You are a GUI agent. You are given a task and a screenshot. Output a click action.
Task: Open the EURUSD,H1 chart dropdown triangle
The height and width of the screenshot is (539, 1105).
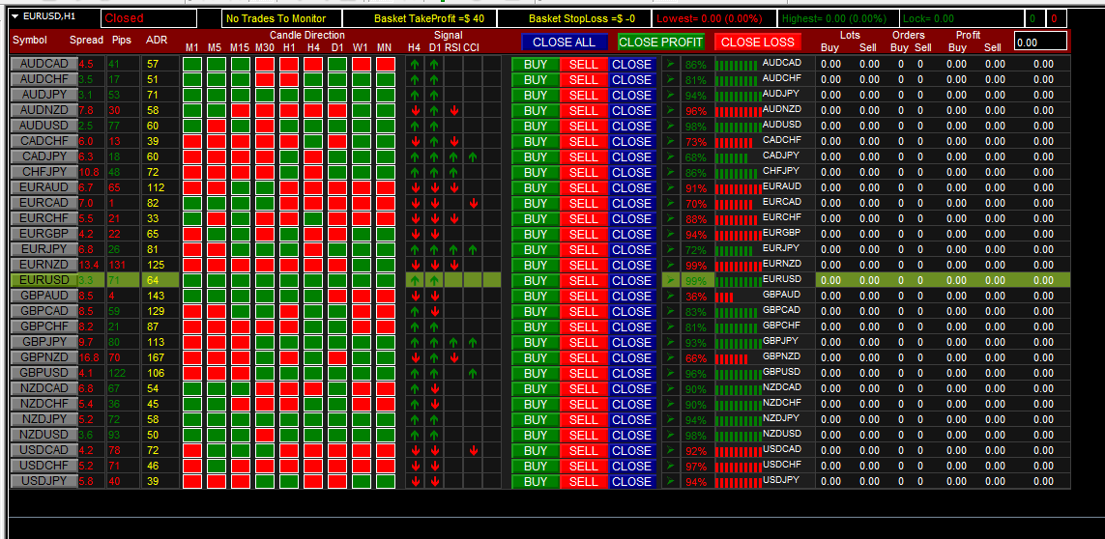click(16, 16)
